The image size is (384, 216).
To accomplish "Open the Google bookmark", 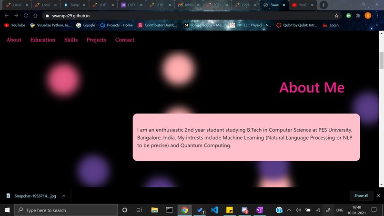I will 85,25.
